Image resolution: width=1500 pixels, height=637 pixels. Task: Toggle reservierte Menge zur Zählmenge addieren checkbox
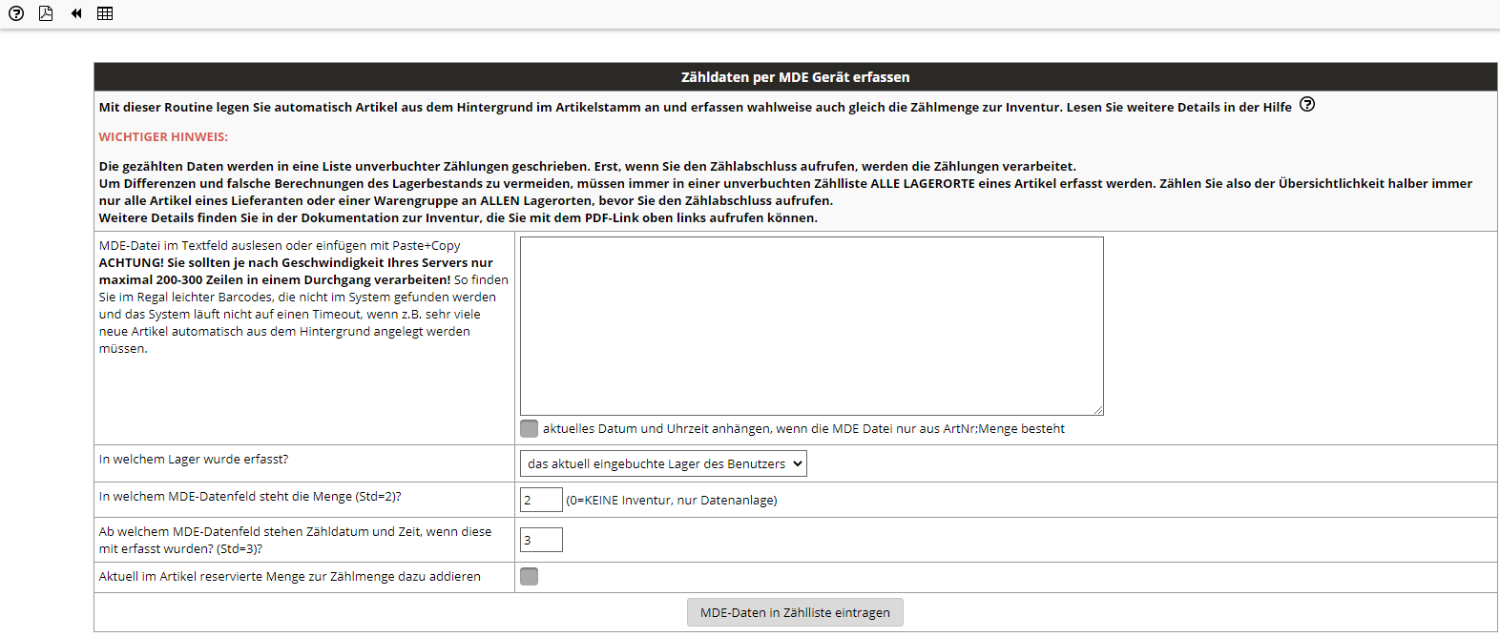[529, 577]
